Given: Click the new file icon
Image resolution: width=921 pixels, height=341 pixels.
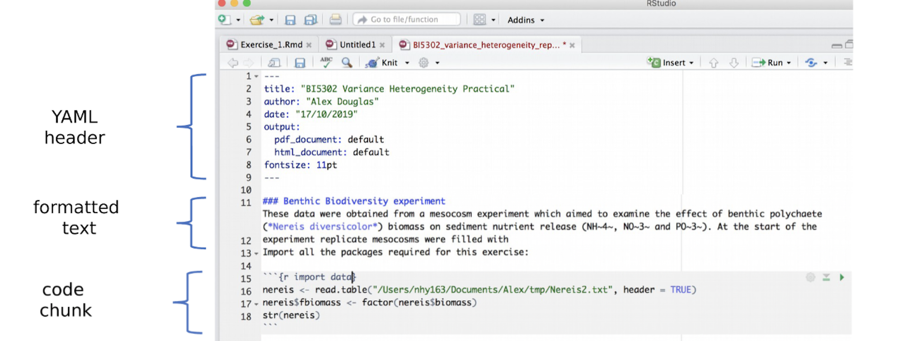Looking at the screenshot, I should [x=224, y=19].
